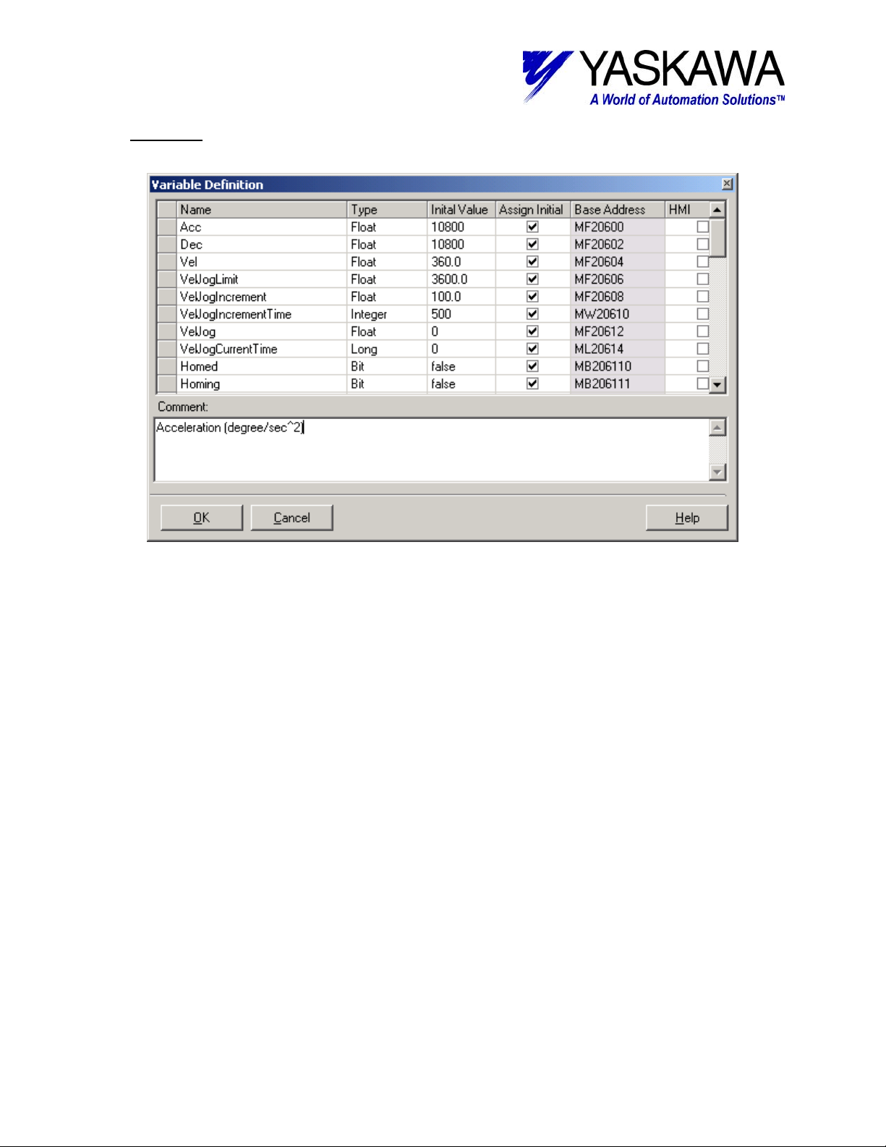Select the Homing name cell
Image resolution: width=886 pixels, height=1147 pixels.
pyautogui.click(x=262, y=383)
